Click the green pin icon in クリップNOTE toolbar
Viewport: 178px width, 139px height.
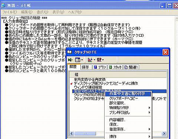click(70, 60)
